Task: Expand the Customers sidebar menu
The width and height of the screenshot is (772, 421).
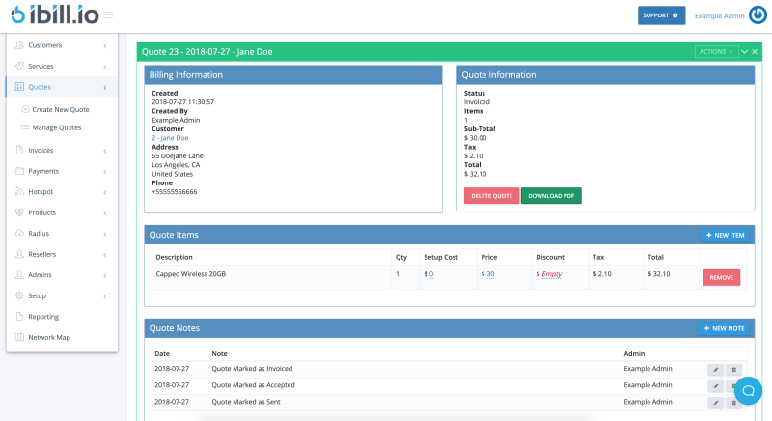Action: coord(61,45)
